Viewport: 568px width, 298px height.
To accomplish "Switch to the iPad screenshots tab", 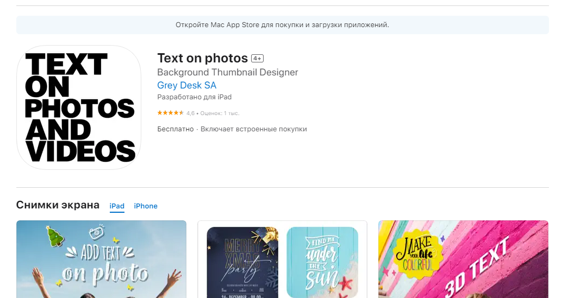I will (117, 206).
